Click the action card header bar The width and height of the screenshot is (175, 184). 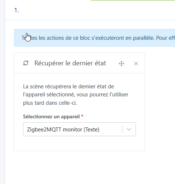[79, 63]
